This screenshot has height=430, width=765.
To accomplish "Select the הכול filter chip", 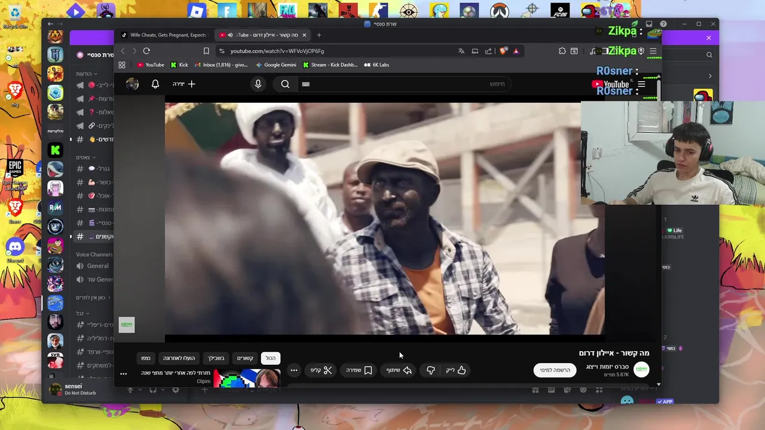I will [x=271, y=358].
